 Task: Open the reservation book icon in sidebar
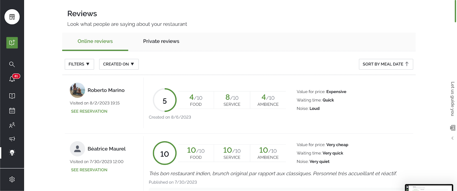pyautogui.click(x=12, y=96)
